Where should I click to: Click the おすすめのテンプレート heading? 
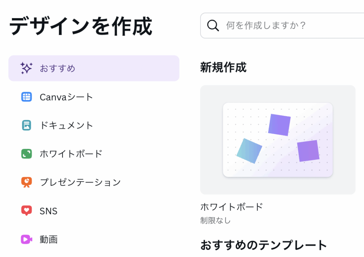263,245
